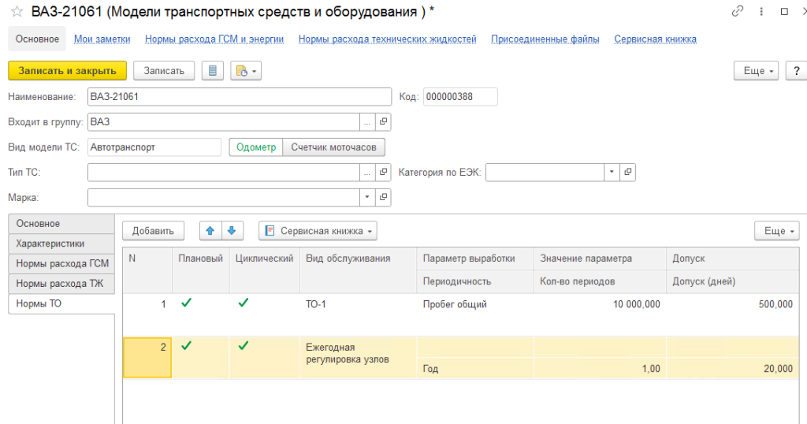
Task: Select the Год periodicity cell
Action: tap(475, 368)
